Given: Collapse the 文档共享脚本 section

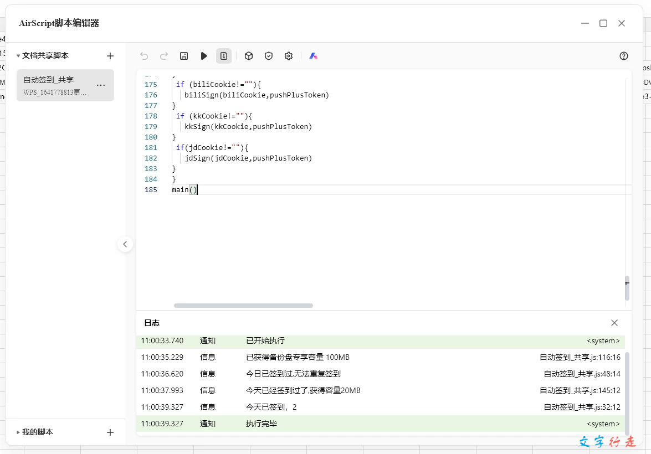Looking at the screenshot, I should click(x=18, y=55).
